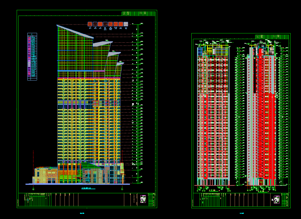
Task: Select the sheet label text below the right sheet
Action: click(241, 214)
